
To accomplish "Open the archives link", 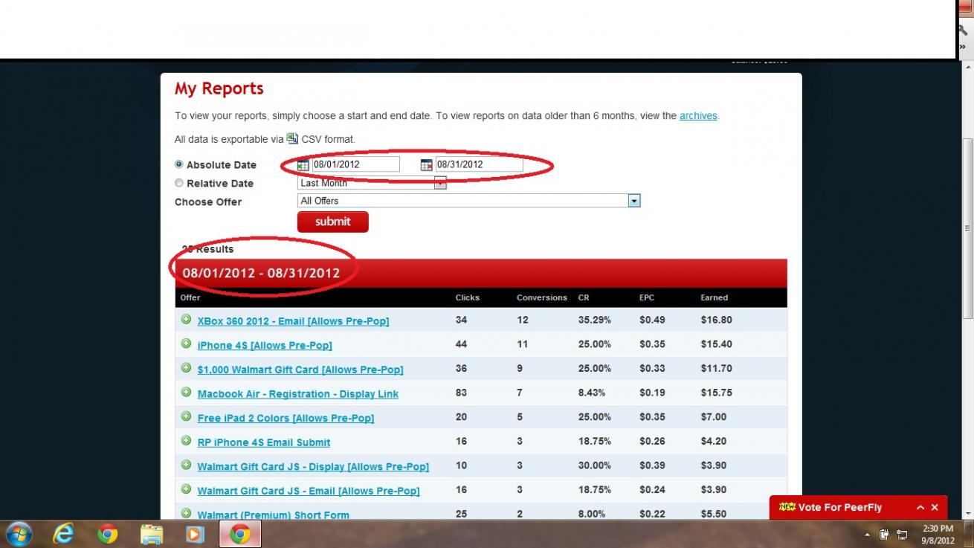I will [698, 116].
